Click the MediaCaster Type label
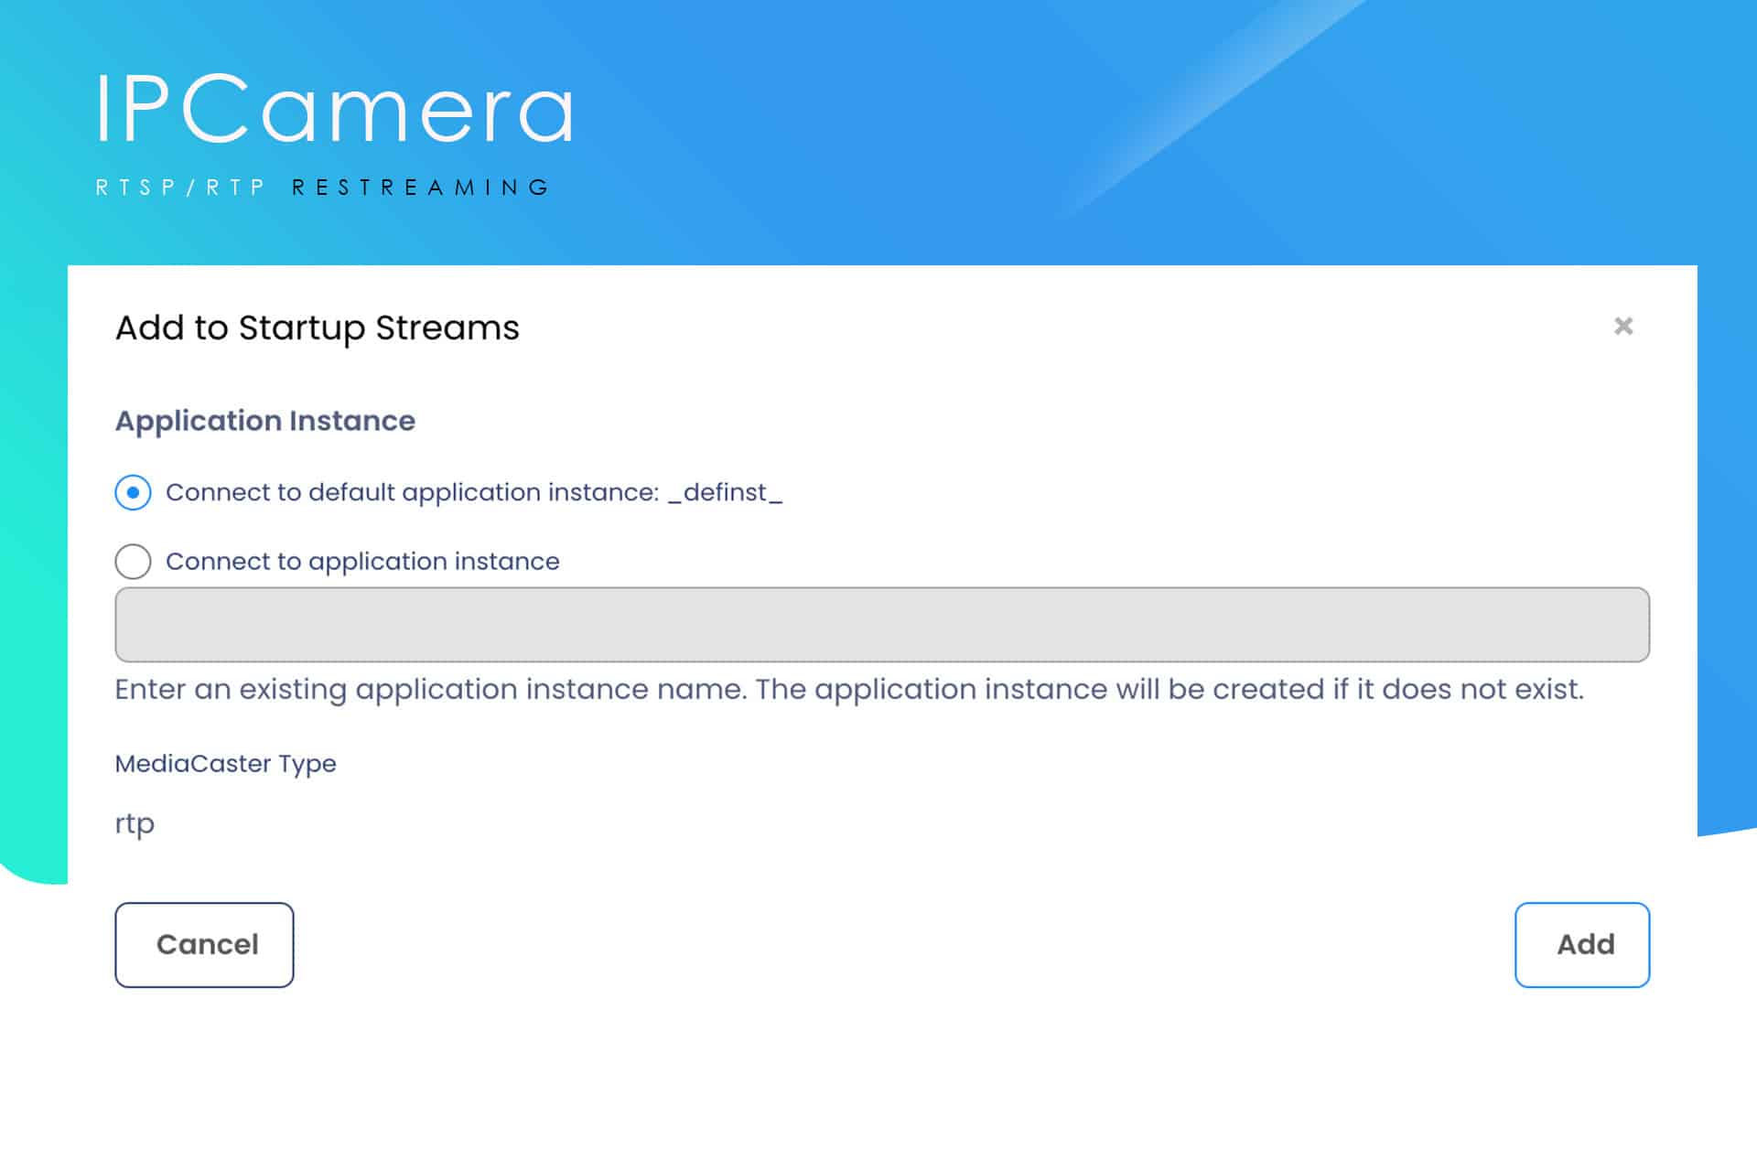 click(225, 764)
